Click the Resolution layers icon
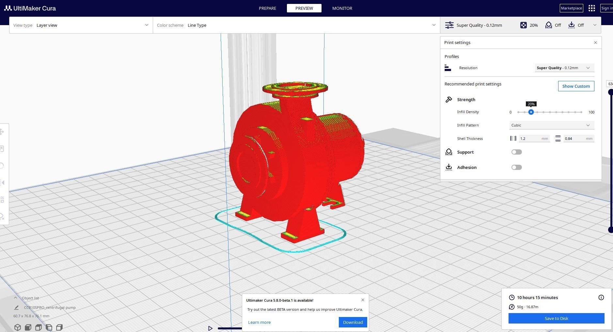 click(448, 68)
